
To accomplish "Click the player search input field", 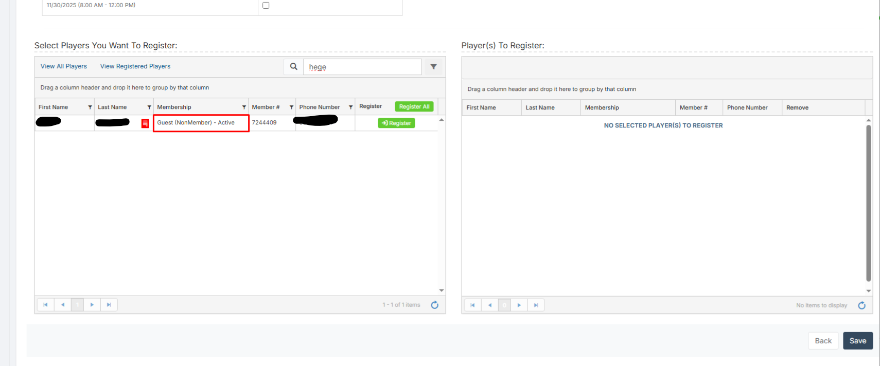I will pyautogui.click(x=363, y=67).
